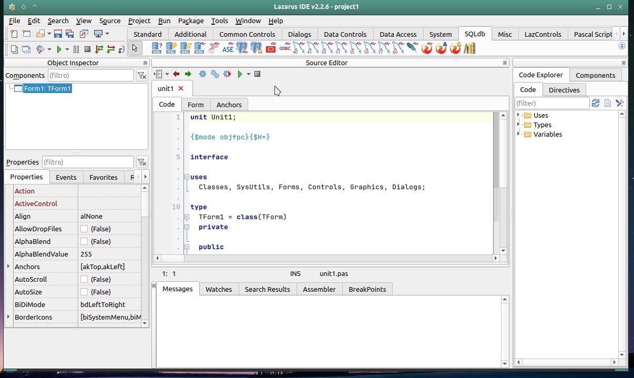The width and height of the screenshot is (634, 378).
Task: Pick the MySQL 40 connection component
Action: point(298,48)
